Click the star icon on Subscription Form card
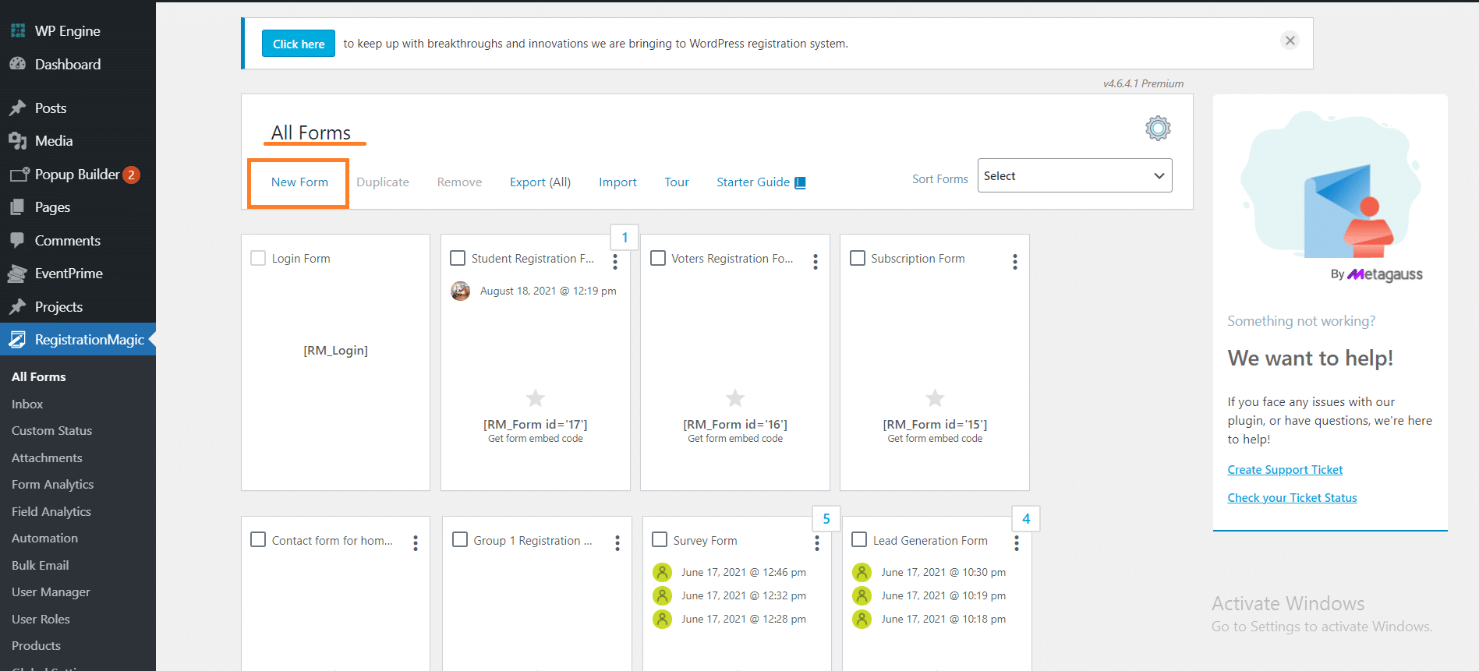 pos(934,398)
